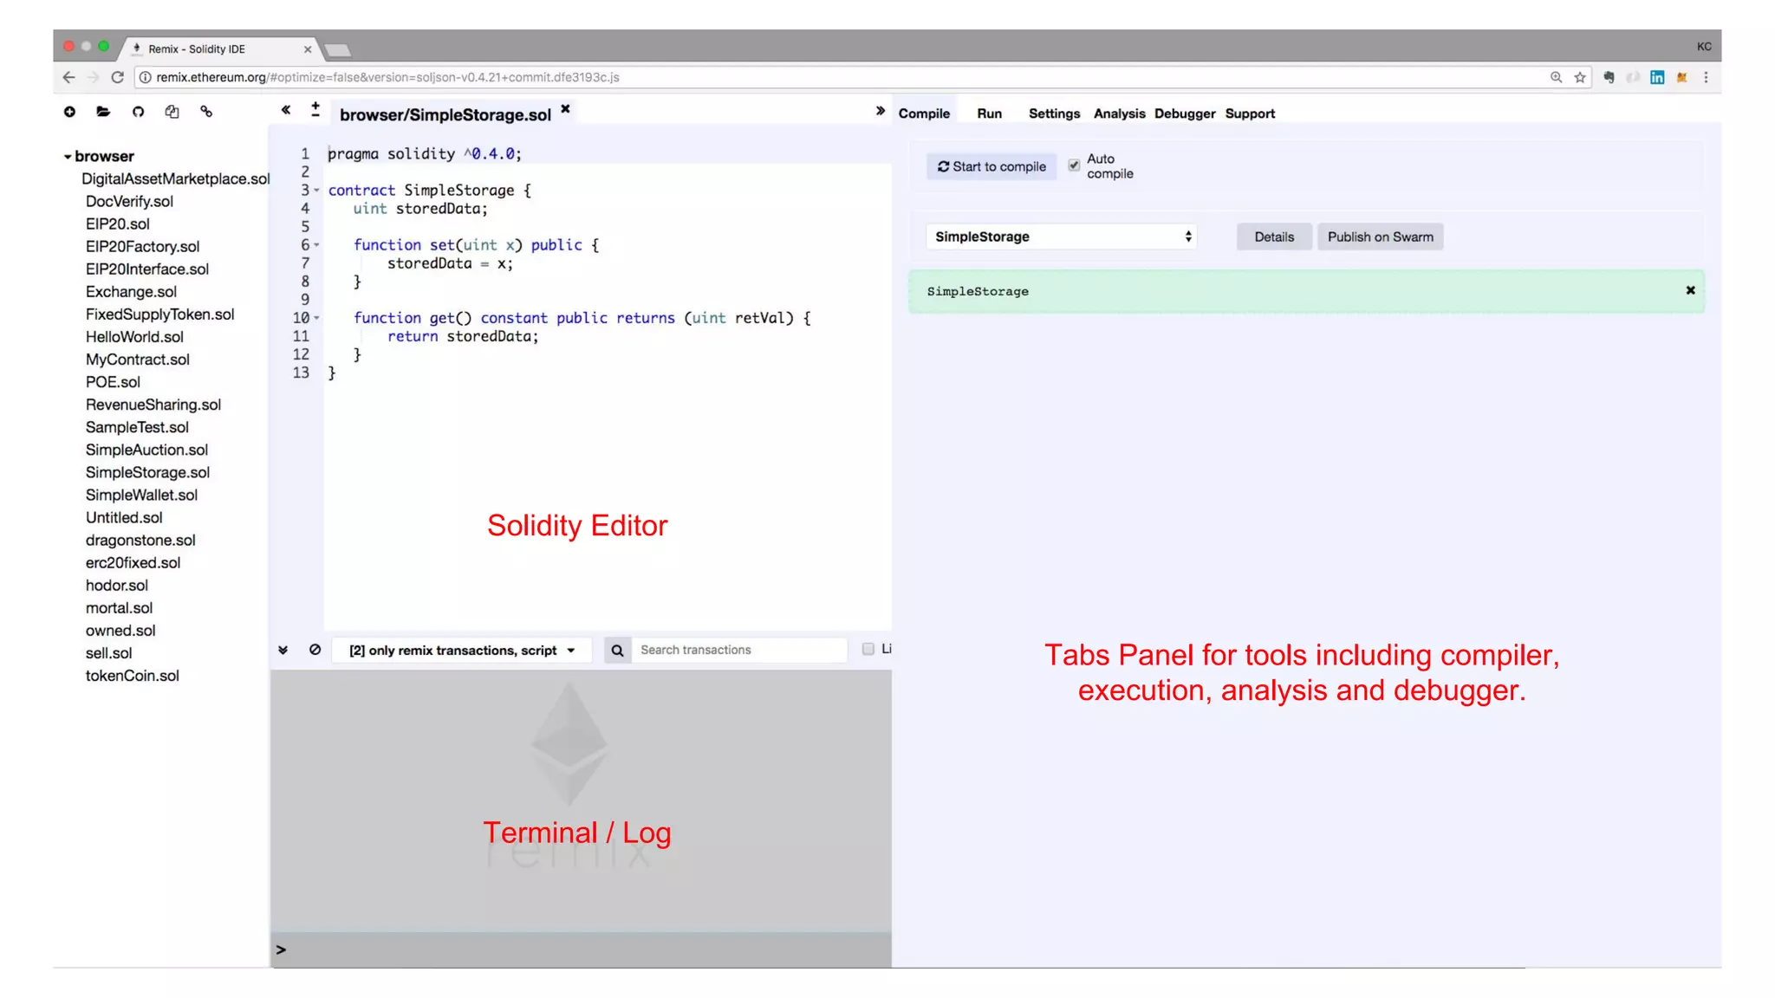
Task: Open SimpleWallet.sol in the file list
Action: coord(141,495)
